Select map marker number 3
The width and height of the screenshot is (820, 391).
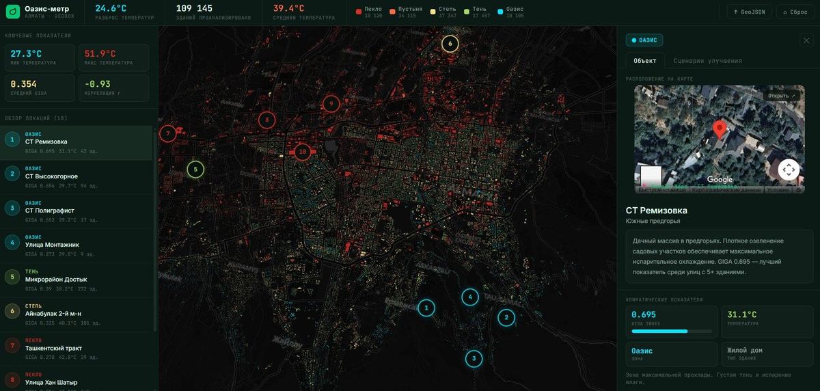[474, 358]
